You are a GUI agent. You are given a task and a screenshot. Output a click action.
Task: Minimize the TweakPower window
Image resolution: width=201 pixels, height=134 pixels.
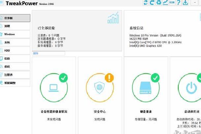pos(195,2)
